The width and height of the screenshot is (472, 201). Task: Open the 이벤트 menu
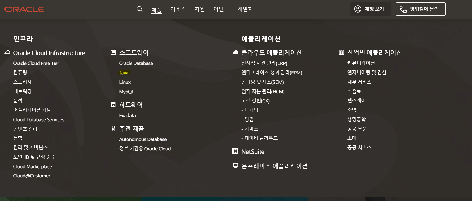221,9
